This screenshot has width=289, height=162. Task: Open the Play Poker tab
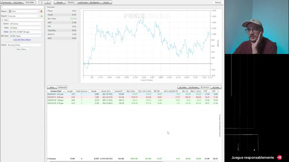[x=18, y=2]
